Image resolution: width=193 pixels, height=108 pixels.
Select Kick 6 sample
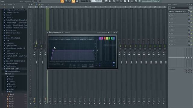[x=11, y=97]
